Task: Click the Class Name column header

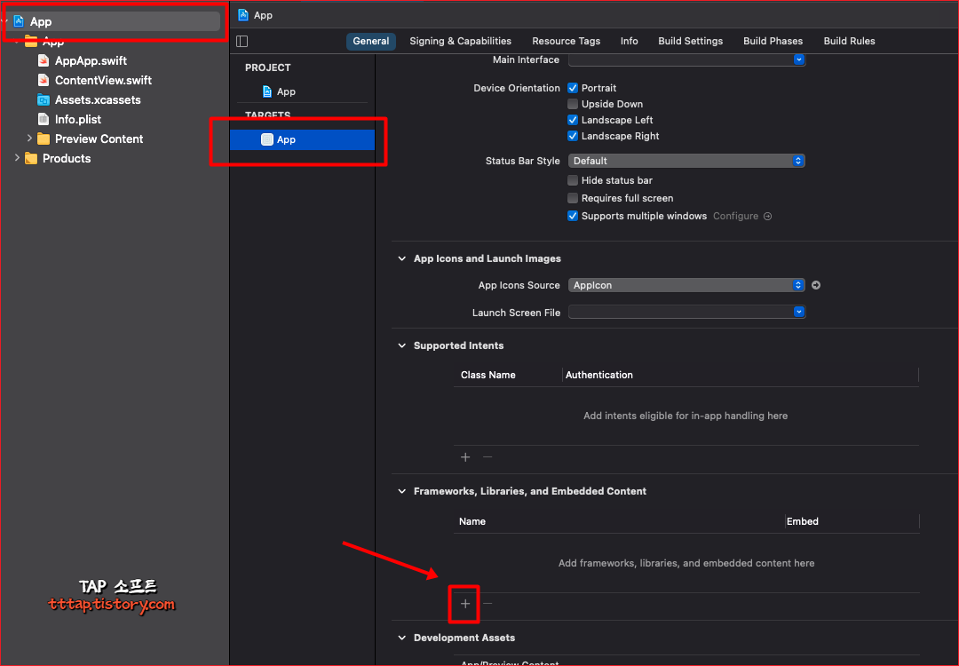Action: tap(488, 375)
